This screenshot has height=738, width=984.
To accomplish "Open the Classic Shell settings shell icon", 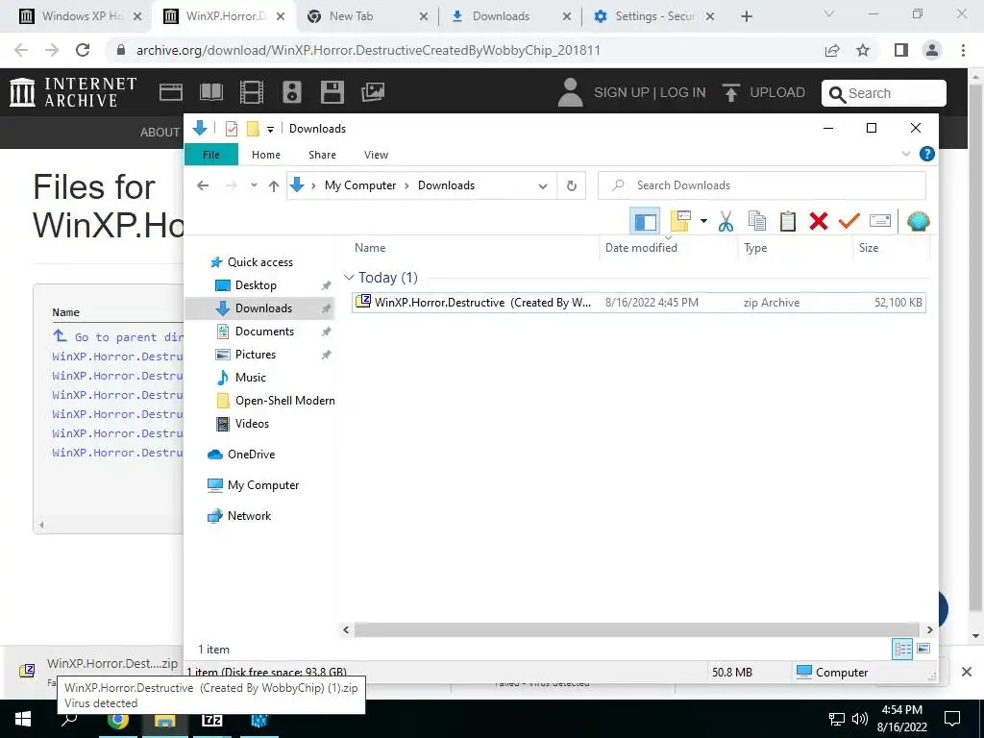I will click(x=918, y=221).
